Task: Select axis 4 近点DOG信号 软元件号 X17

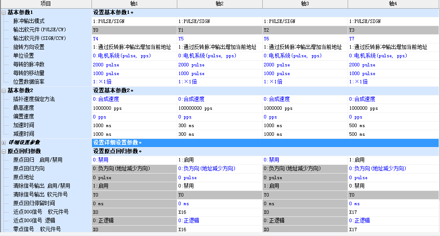Action: coord(393,212)
